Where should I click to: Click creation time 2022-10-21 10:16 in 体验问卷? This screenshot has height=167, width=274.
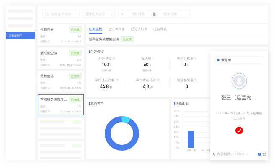coord(70,42)
